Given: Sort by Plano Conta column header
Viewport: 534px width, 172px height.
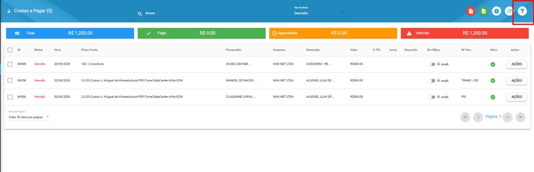Looking at the screenshot, I should tap(89, 50).
